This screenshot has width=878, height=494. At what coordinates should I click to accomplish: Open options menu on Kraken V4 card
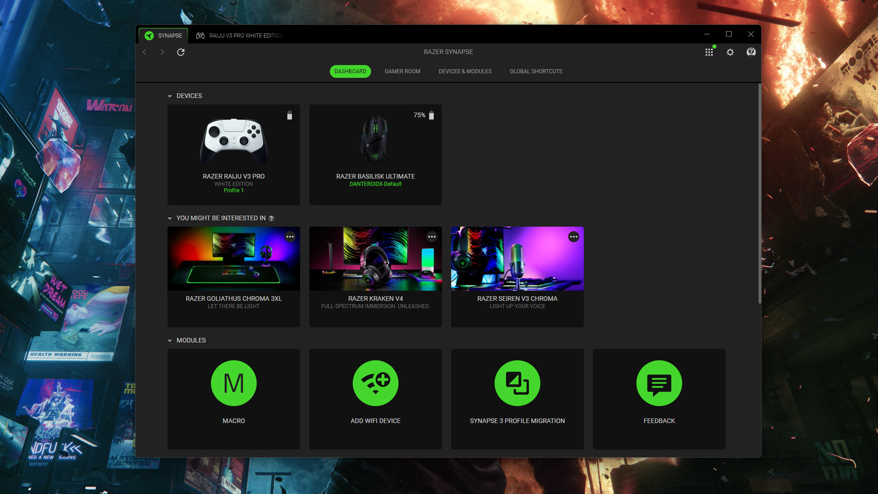tap(432, 237)
